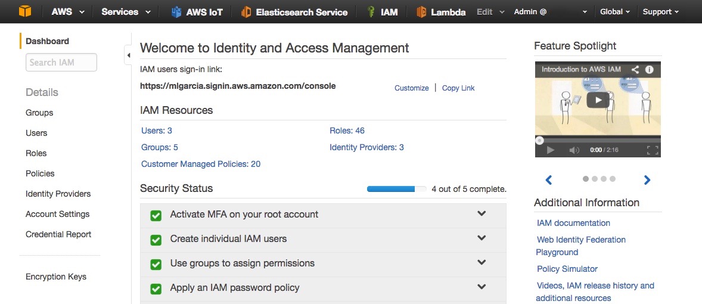Open the Elasticsearch Service shortcut icon
The width and height of the screenshot is (702, 304).
246,12
